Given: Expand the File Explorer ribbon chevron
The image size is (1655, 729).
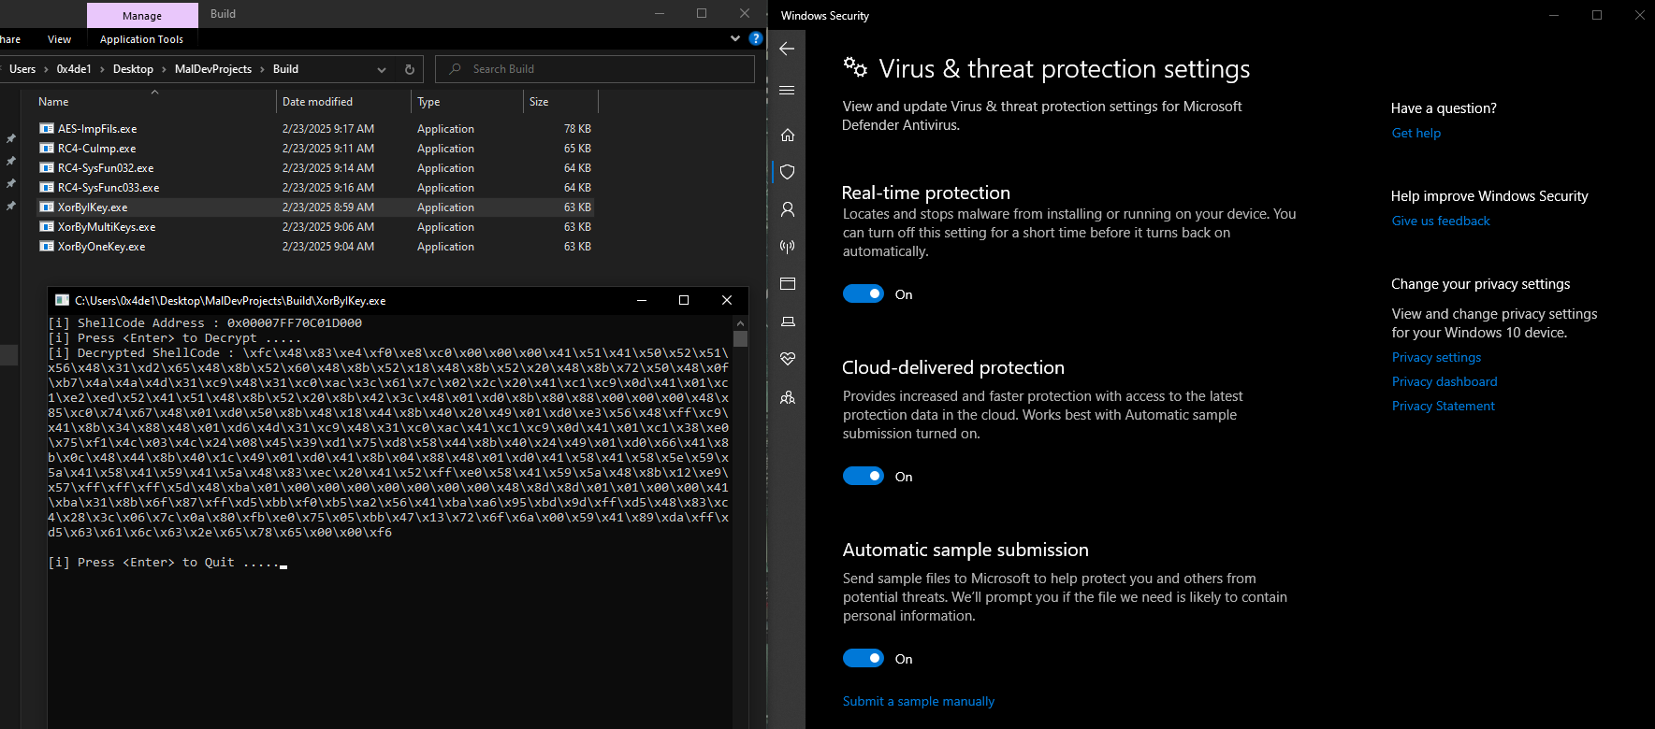Looking at the screenshot, I should (x=734, y=39).
